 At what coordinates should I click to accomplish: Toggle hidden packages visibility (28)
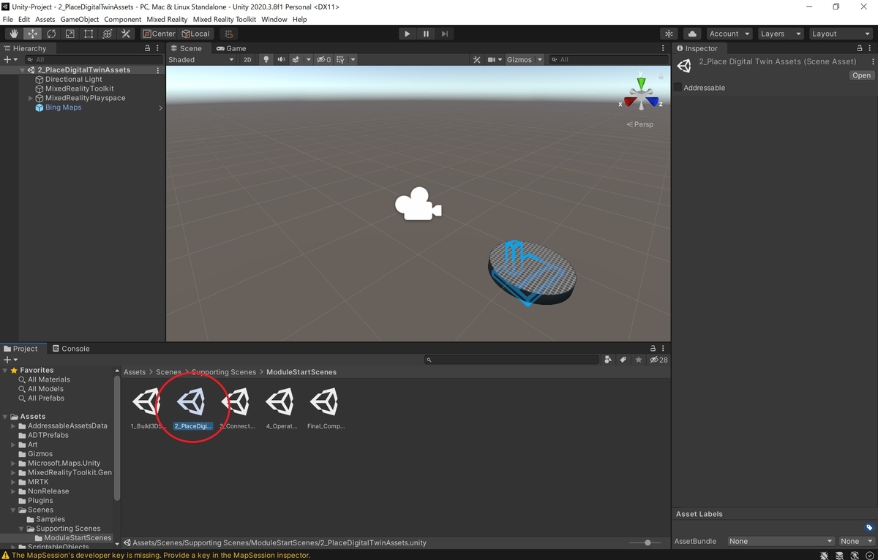658,360
